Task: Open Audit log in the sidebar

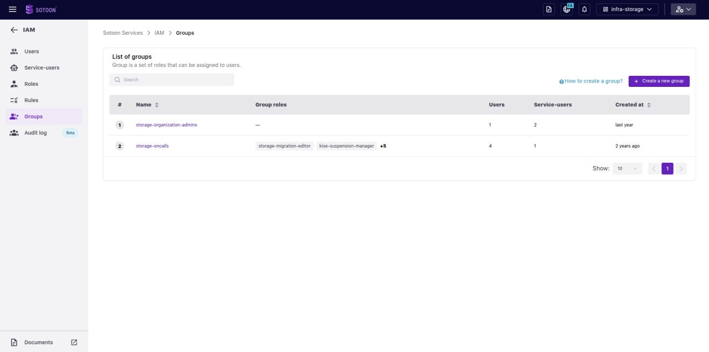Action: [44, 133]
